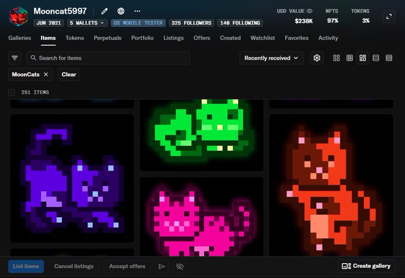Open the Created tab
The height and width of the screenshot is (278, 405).
230,38
